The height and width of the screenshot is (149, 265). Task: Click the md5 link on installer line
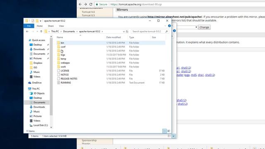(194, 75)
